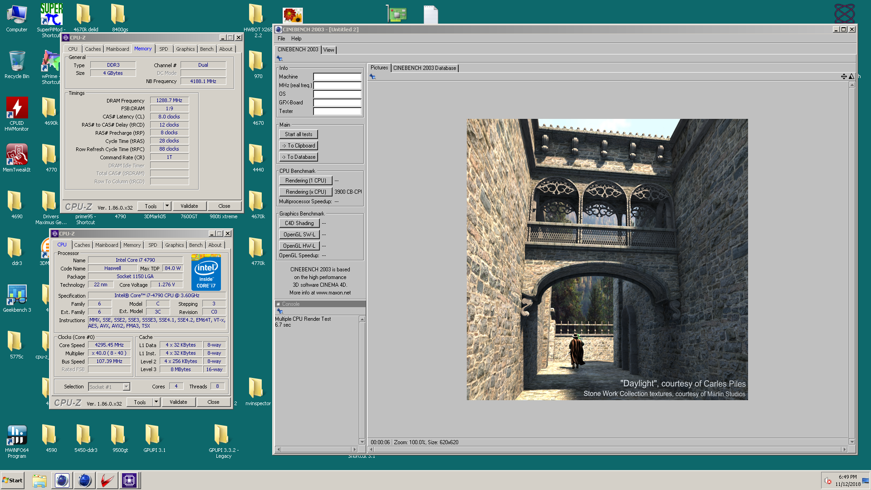Launch Geekbench 3 desktop icon
The image size is (871, 490).
[17, 298]
